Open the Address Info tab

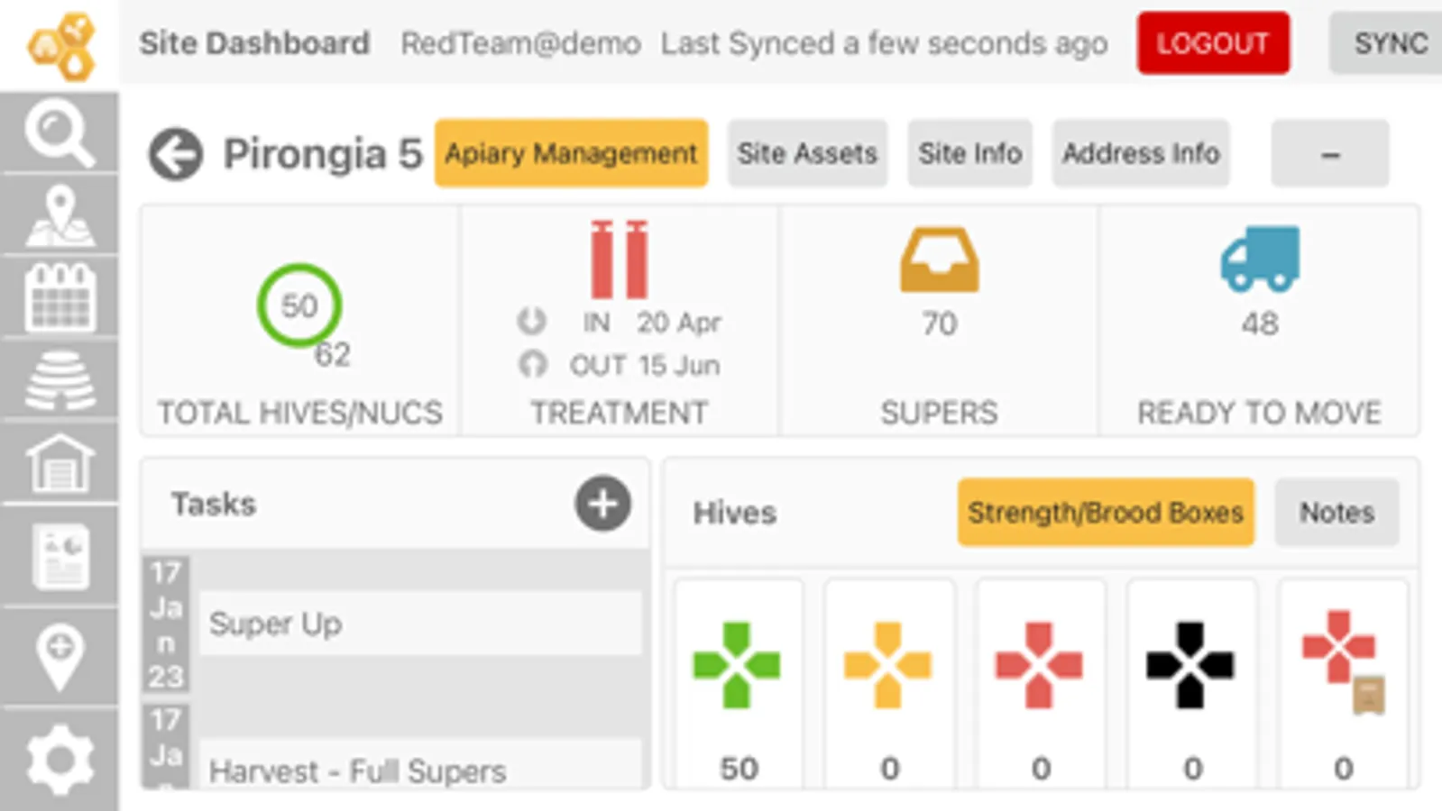[1140, 154]
